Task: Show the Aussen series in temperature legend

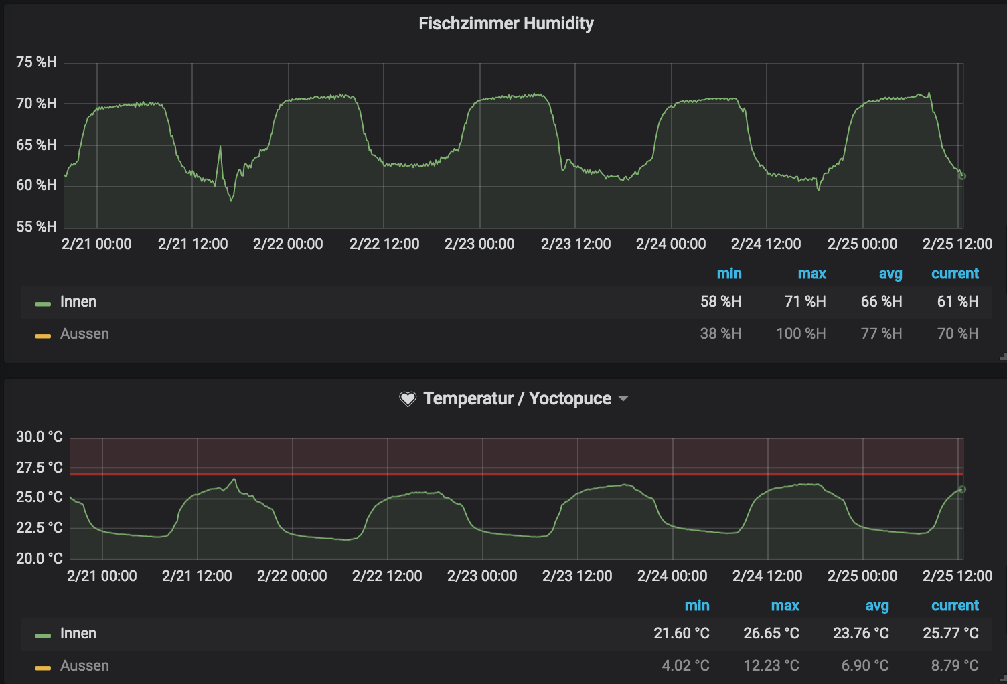Action: click(84, 666)
